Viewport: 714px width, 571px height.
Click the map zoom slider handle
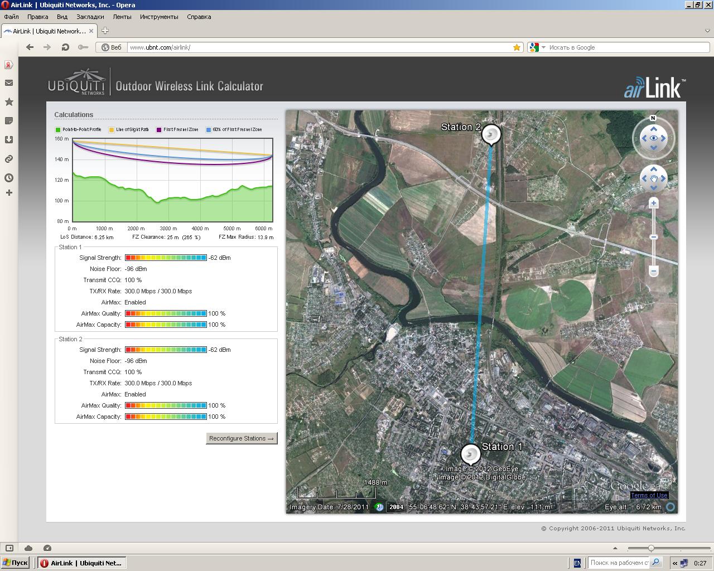(x=654, y=237)
